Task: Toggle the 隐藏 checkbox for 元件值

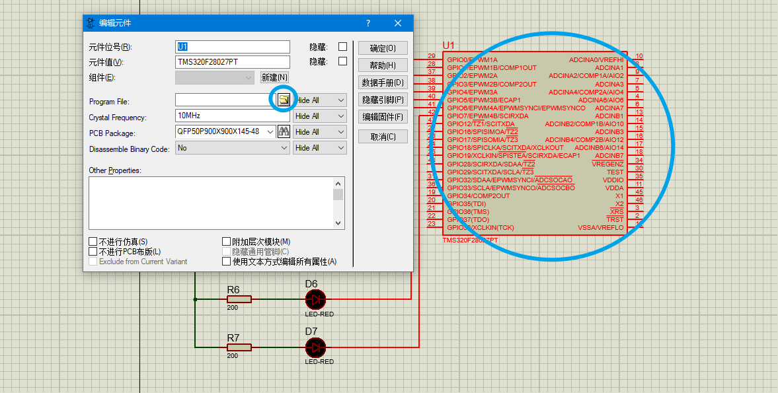Action: 341,61
